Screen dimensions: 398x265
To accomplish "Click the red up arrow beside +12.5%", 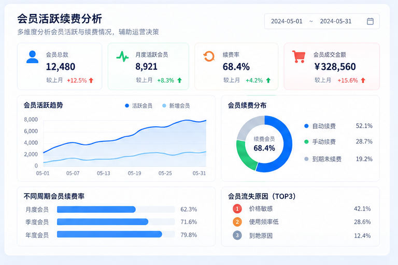I will click(x=91, y=80).
